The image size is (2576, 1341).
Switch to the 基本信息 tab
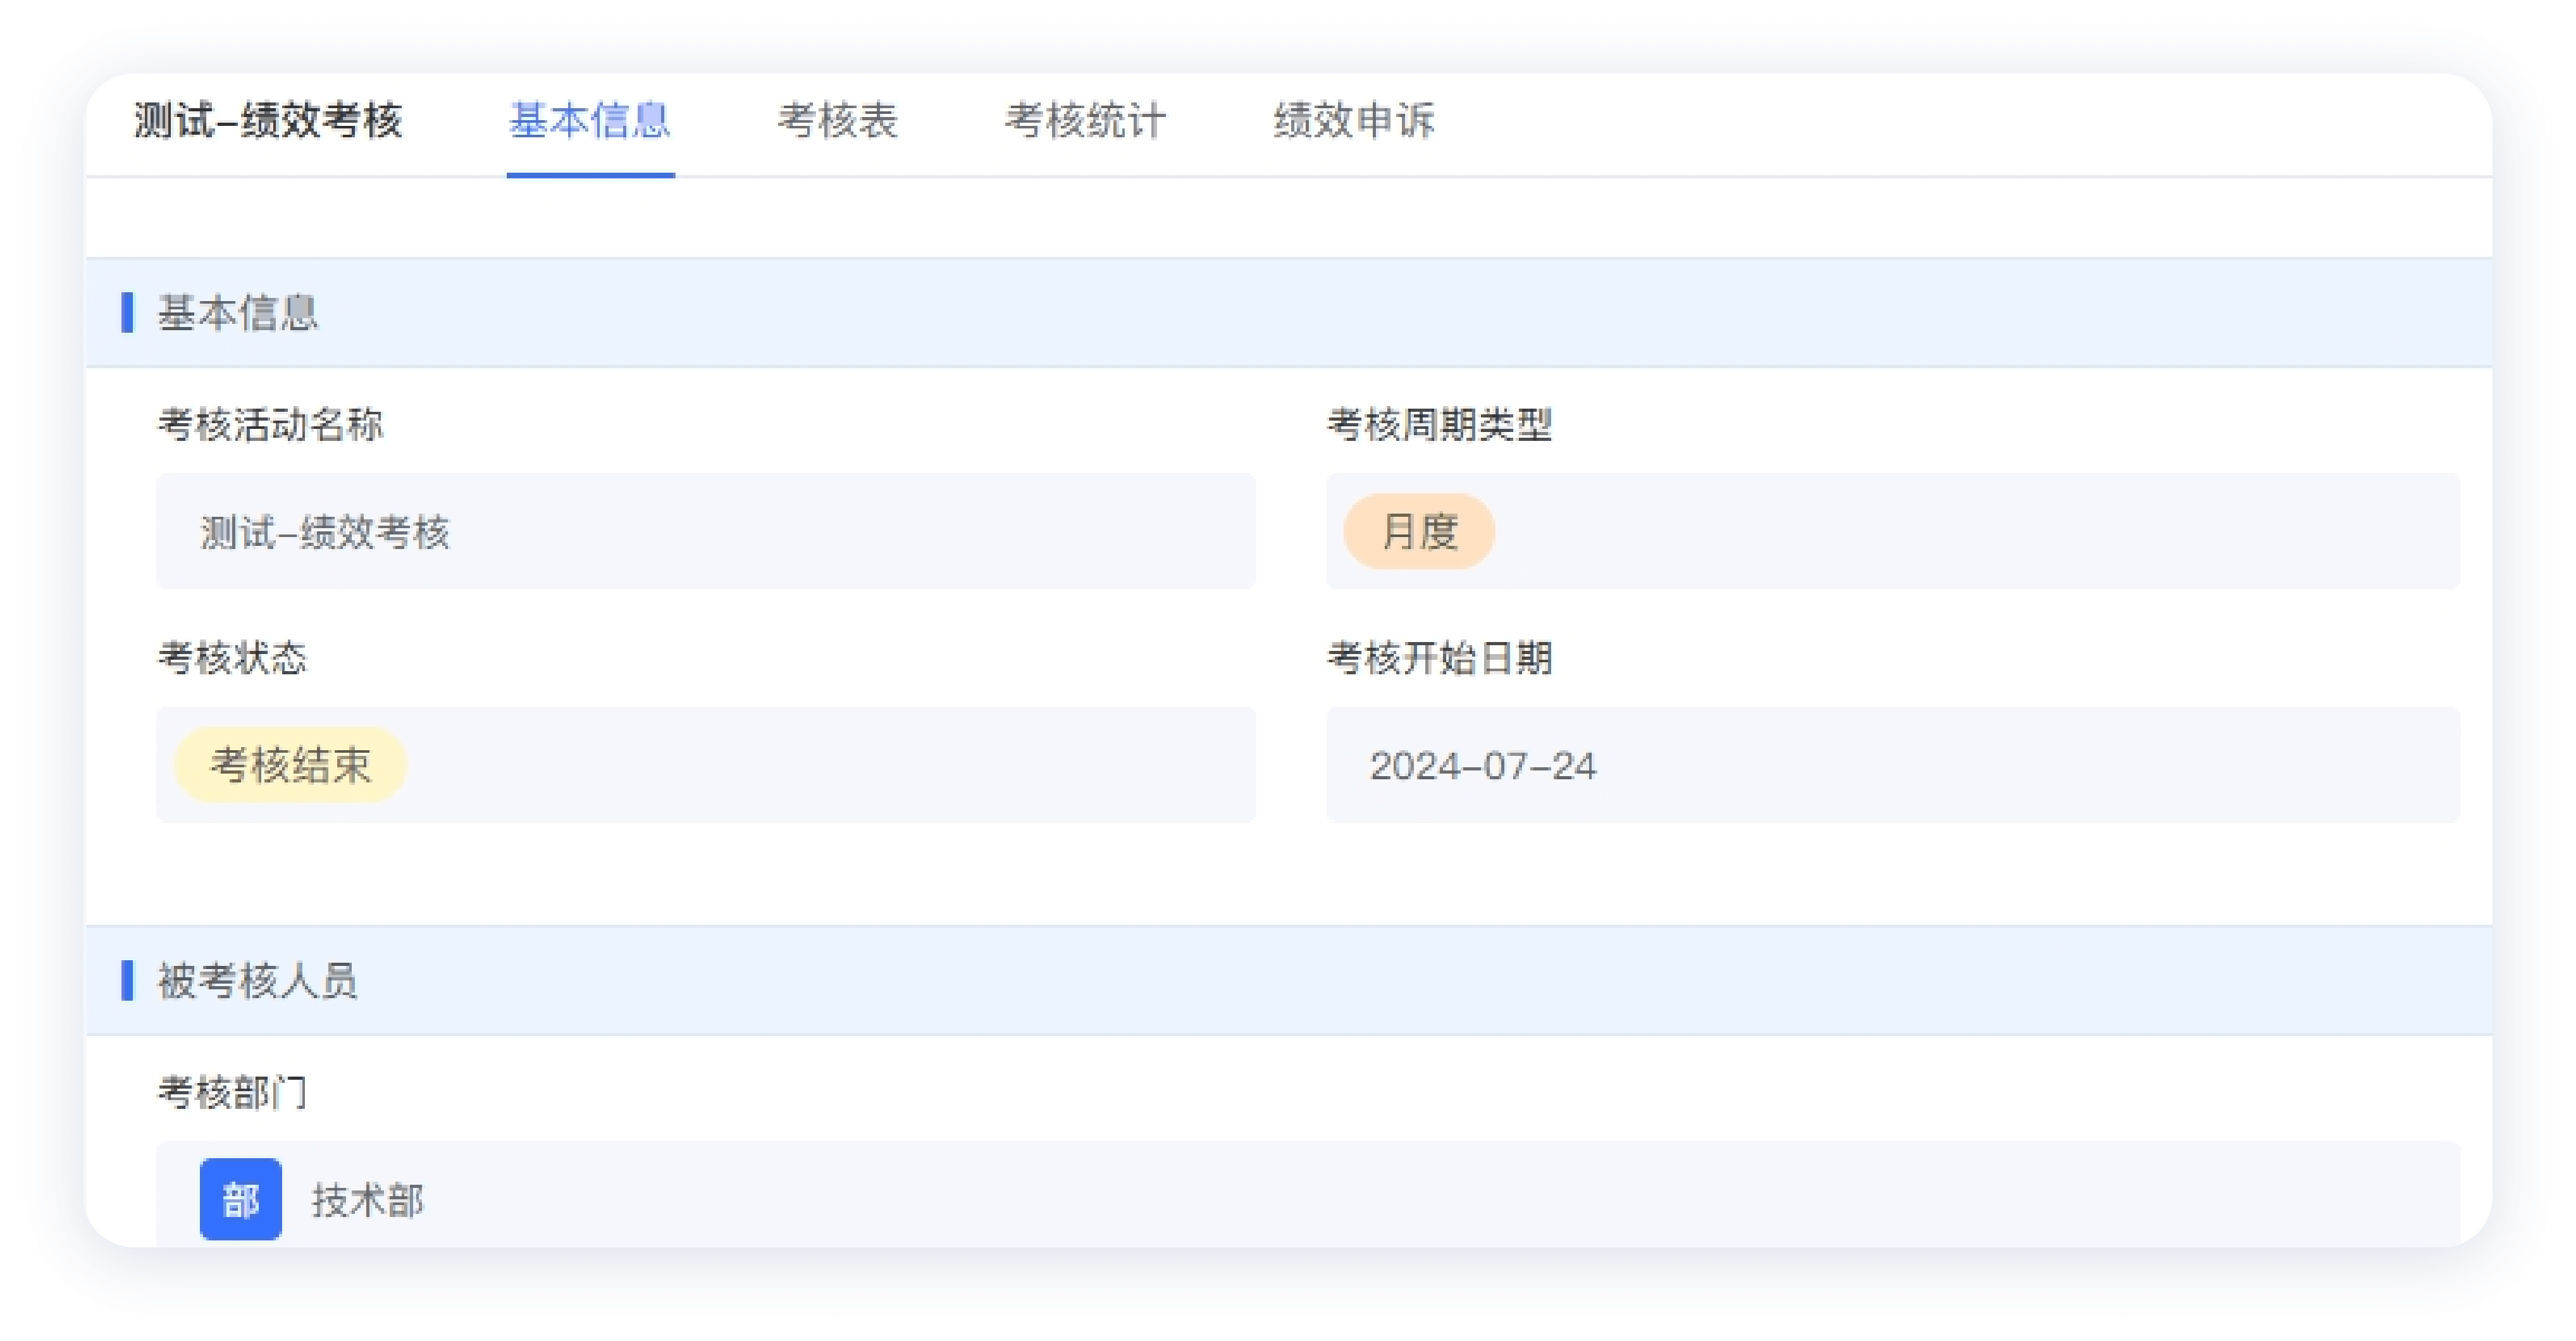click(x=590, y=121)
